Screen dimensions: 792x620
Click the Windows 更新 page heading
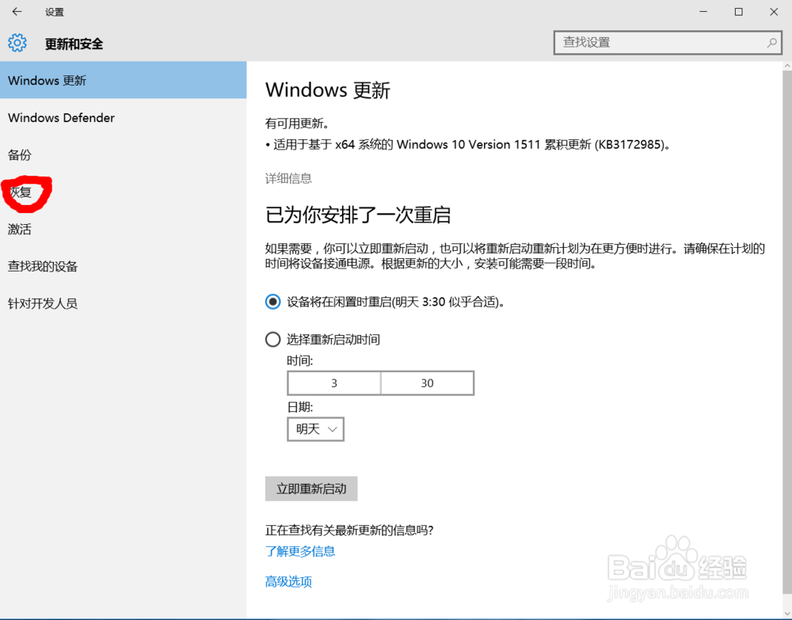[328, 90]
